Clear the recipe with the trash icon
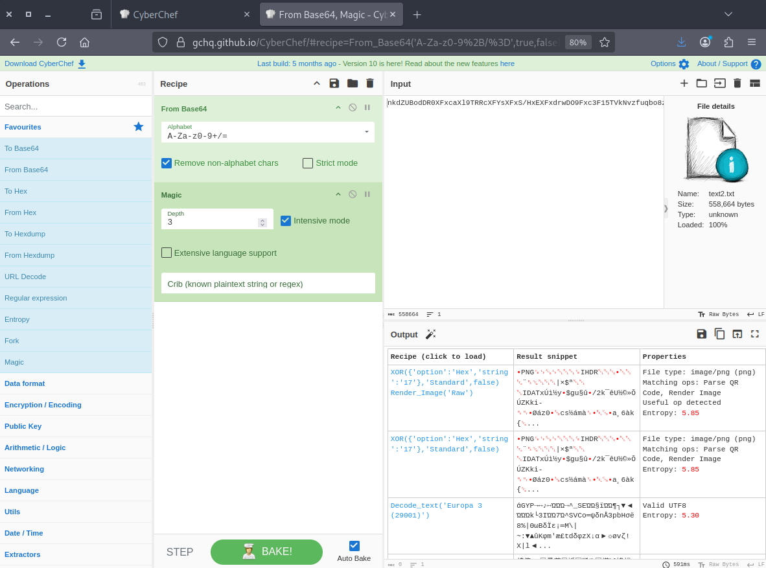The height and width of the screenshot is (568, 766). tap(370, 84)
